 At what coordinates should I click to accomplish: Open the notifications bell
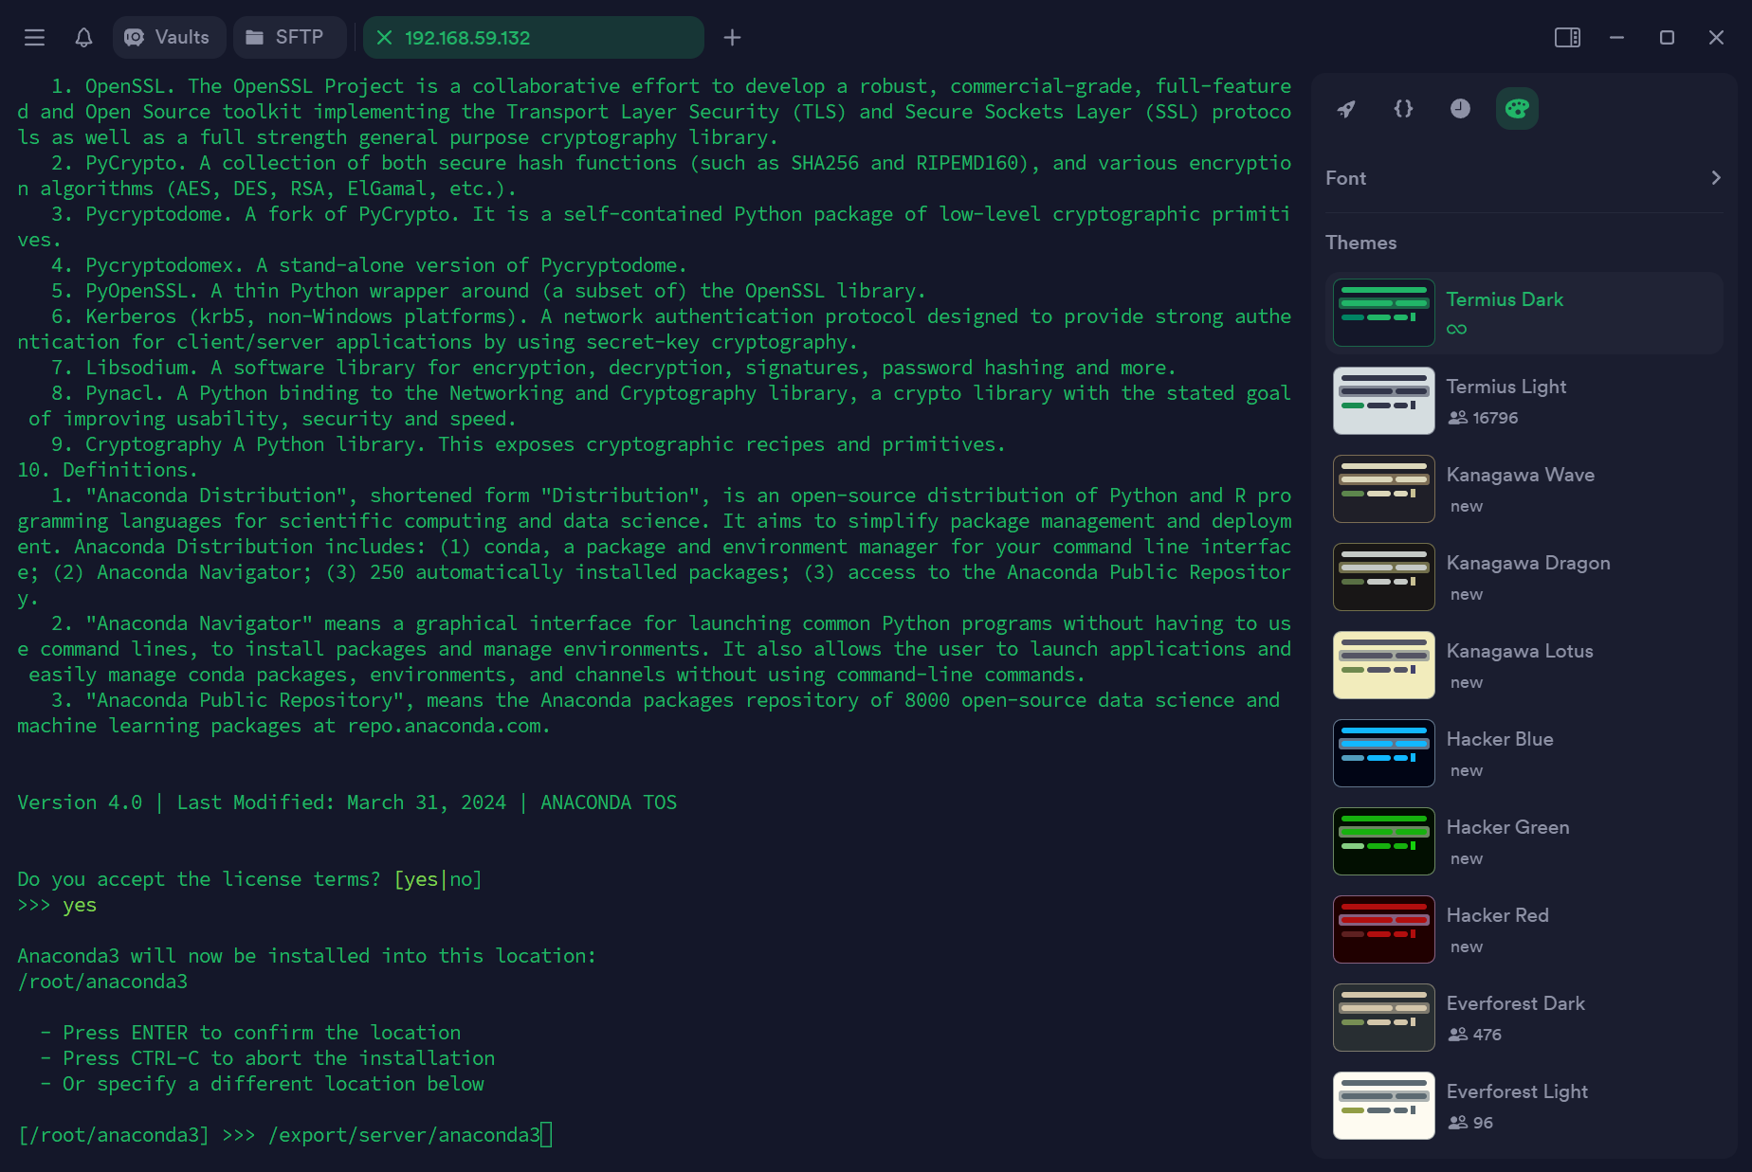(83, 38)
